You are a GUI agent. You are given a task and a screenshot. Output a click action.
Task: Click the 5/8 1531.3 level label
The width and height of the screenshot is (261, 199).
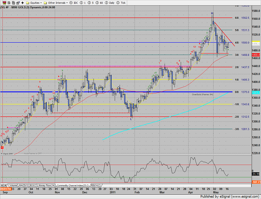pyautogui.click(x=242, y=30)
